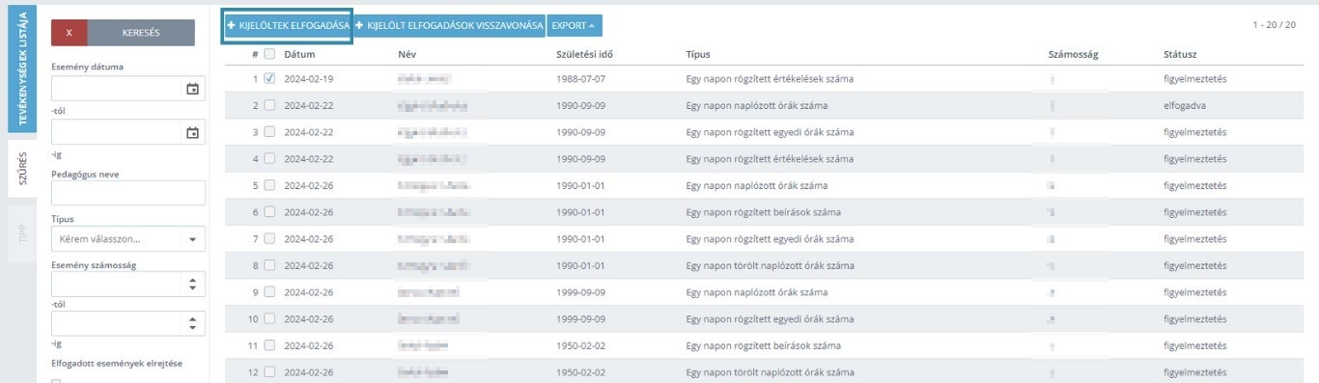Switch to the SZŰRÉS side tab

pyautogui.click(x=23, y=168)
